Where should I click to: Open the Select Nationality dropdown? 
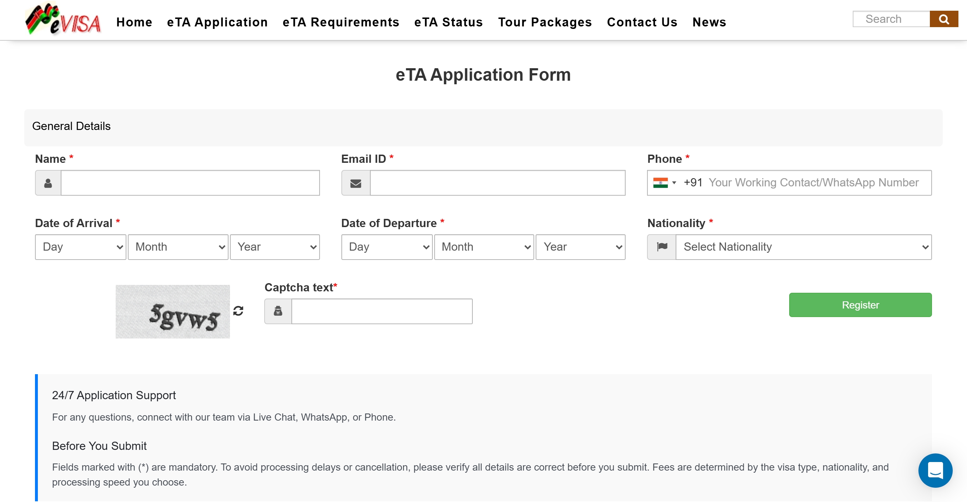tap(803, 247)
